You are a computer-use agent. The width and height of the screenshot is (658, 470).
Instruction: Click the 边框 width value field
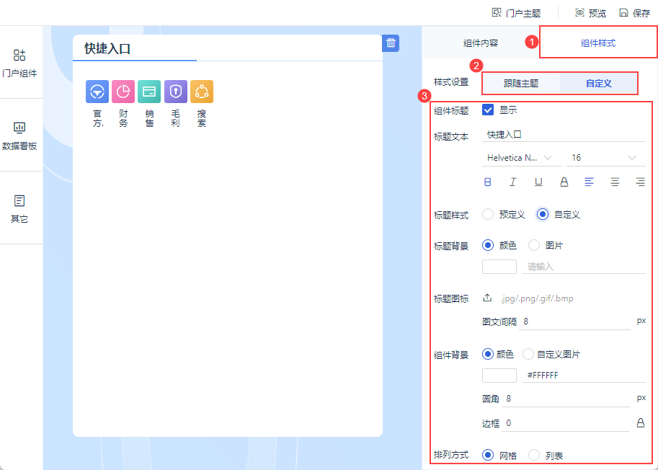tap(565, 423)
